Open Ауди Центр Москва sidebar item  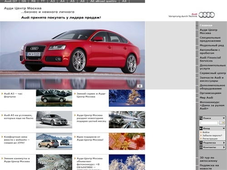[x=208, y=31]
